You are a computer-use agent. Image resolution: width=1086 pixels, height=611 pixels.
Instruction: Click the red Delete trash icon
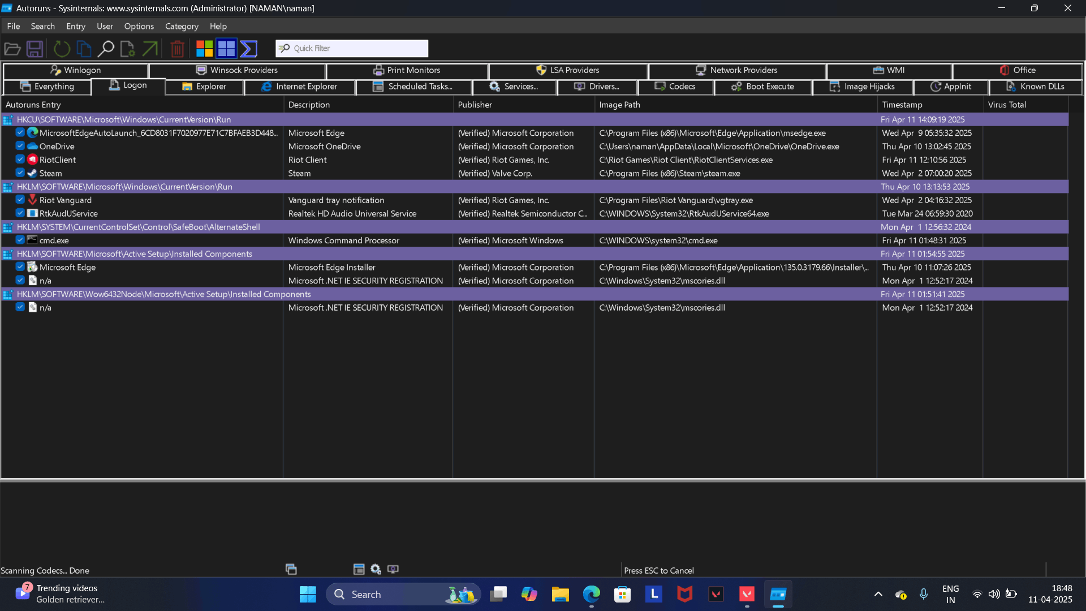pyautogui.click(x=177, y=49)
